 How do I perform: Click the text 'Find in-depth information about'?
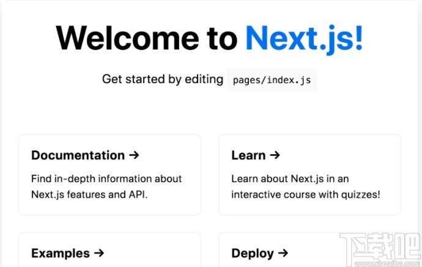pos(106,179)
